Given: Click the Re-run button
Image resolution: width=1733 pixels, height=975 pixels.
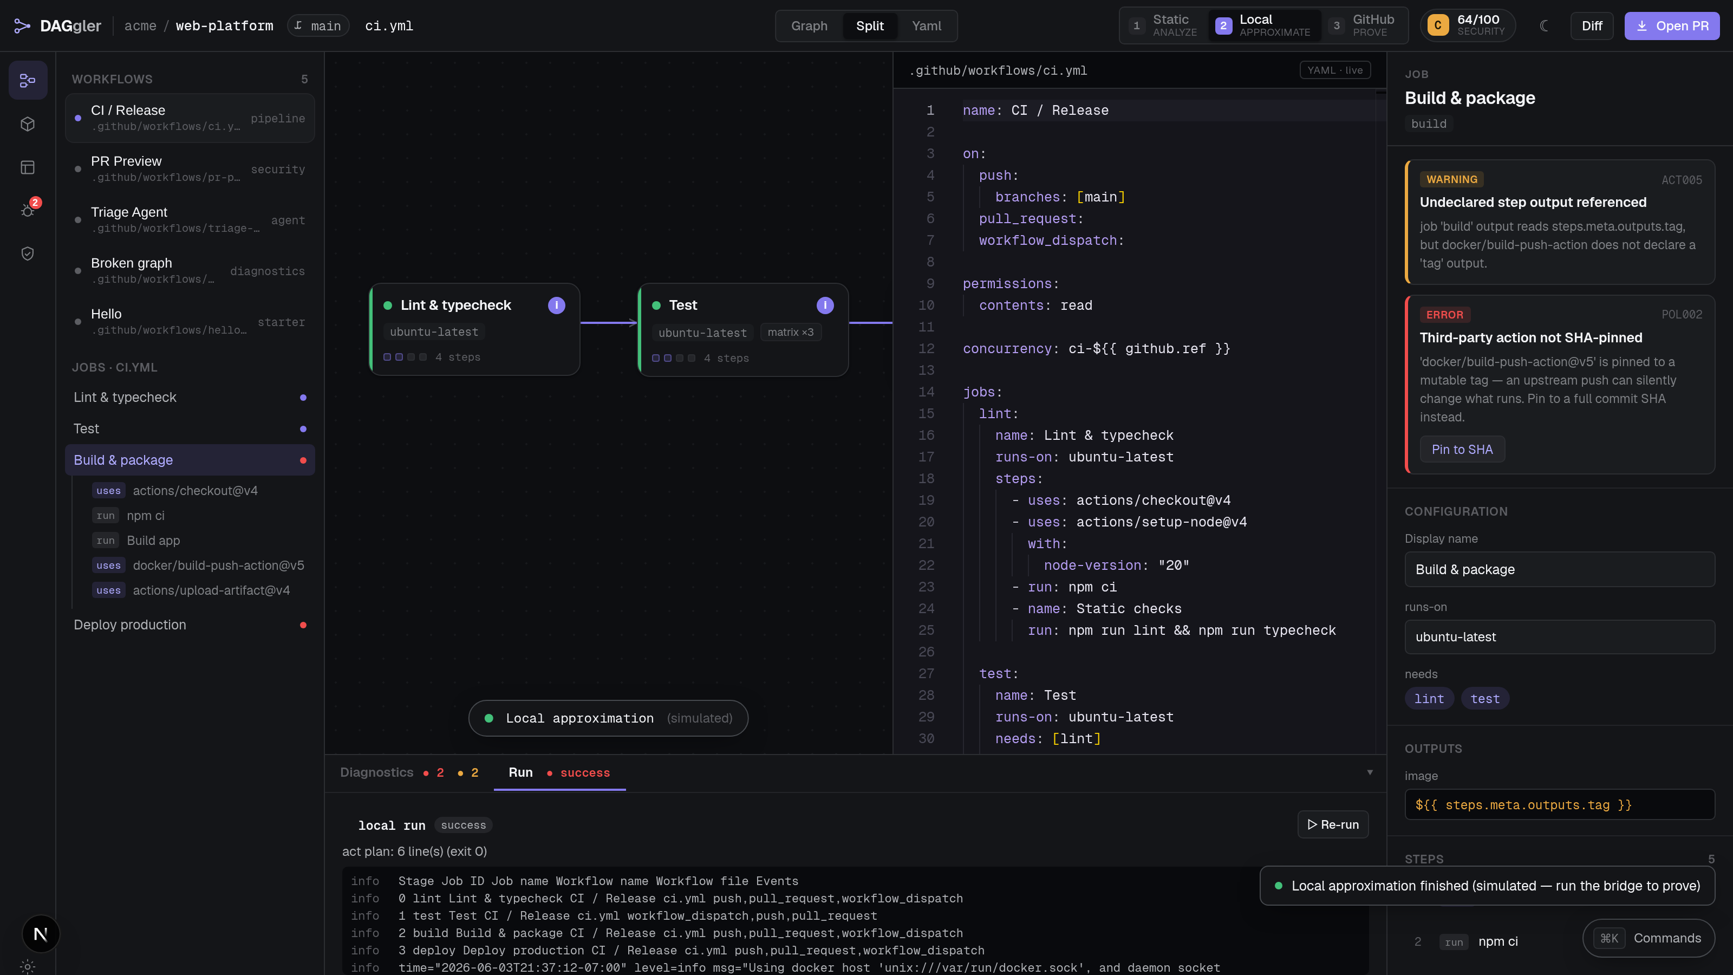Looking at the screenshot, I should click(x=1333, y=824).
